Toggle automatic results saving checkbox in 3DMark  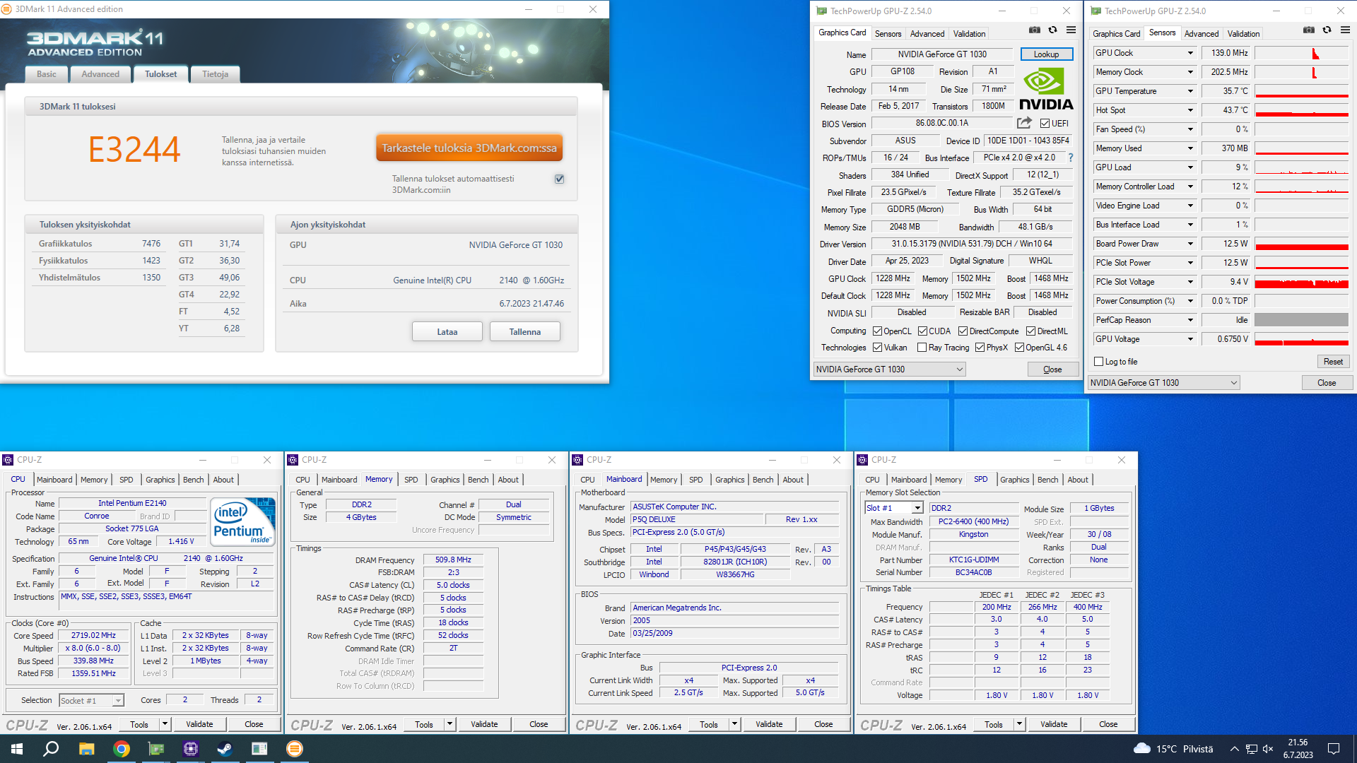pyautogui.click(x=559, y=179)
